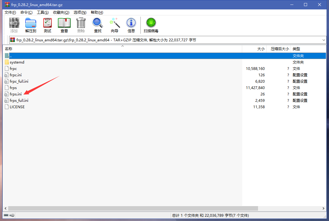329x221 pixels.
Task: Sort by Name (名称) column header
Action: pos(123,49)
